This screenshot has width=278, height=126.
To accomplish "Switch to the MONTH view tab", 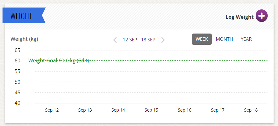I will [x=224, y=39].
